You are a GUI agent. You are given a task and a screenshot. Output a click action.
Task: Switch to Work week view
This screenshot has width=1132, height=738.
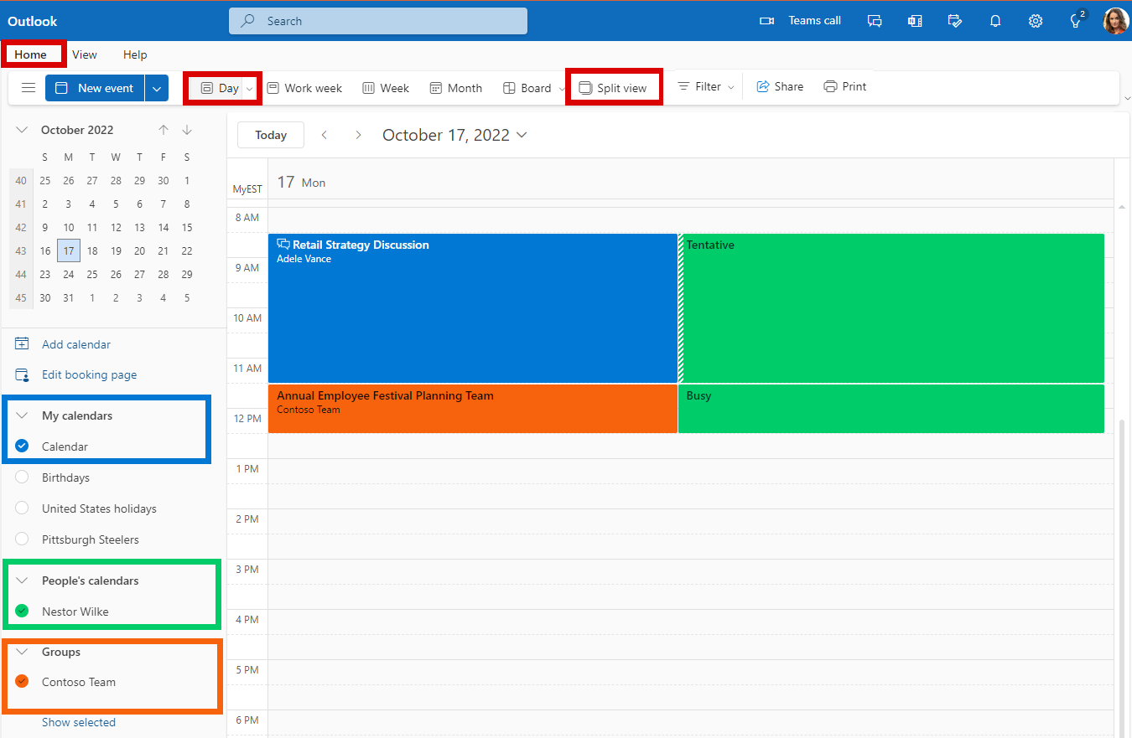[x=304, y=88]
